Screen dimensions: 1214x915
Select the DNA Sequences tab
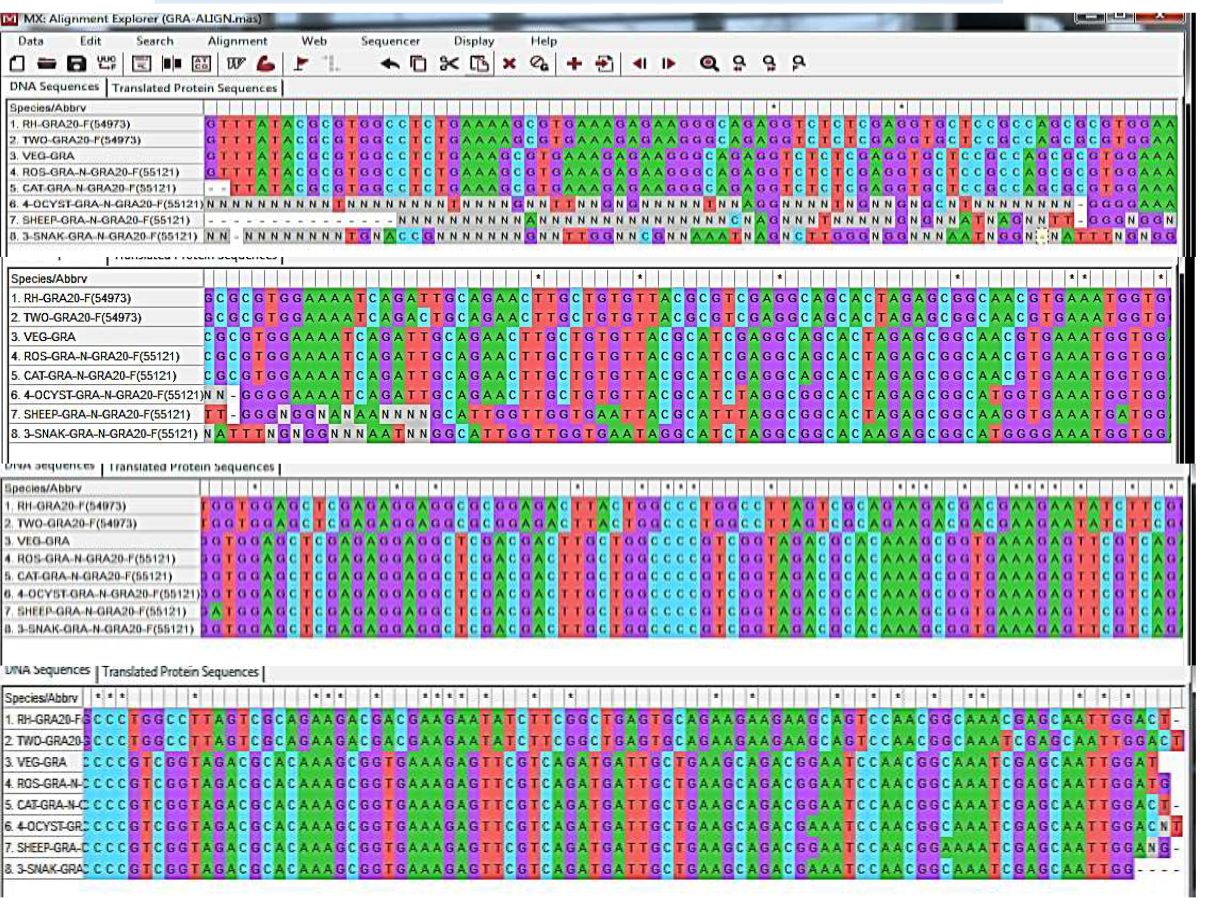54,87
